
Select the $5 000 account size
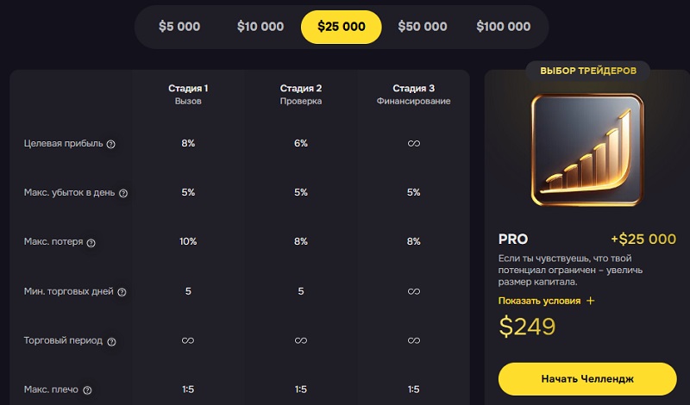coord(179,27)
